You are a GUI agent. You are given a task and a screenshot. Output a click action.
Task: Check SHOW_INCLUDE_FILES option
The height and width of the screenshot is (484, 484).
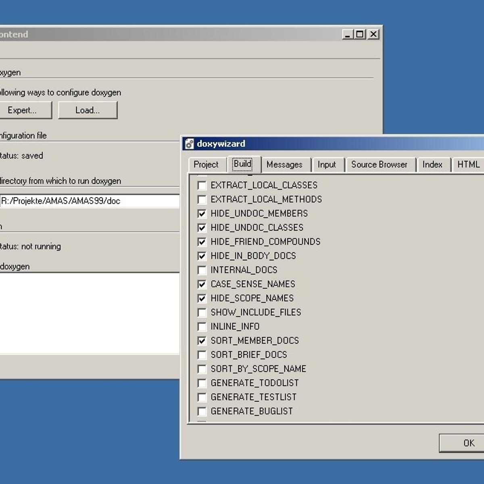point(202,313)
